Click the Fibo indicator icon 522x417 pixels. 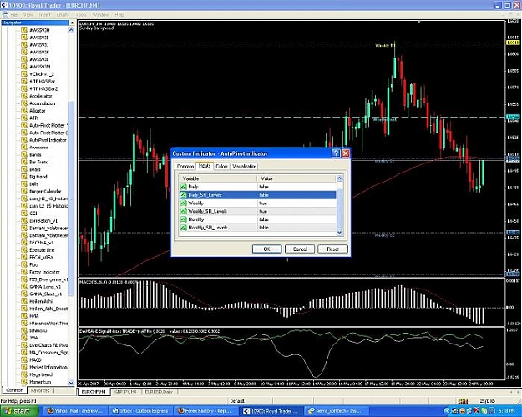click(x=24, y=264)
